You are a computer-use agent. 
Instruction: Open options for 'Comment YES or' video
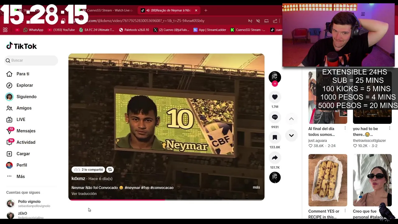pos(345,211)
